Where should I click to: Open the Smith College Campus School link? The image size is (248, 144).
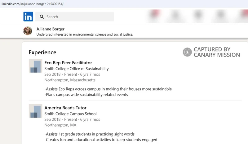point(70,114)
